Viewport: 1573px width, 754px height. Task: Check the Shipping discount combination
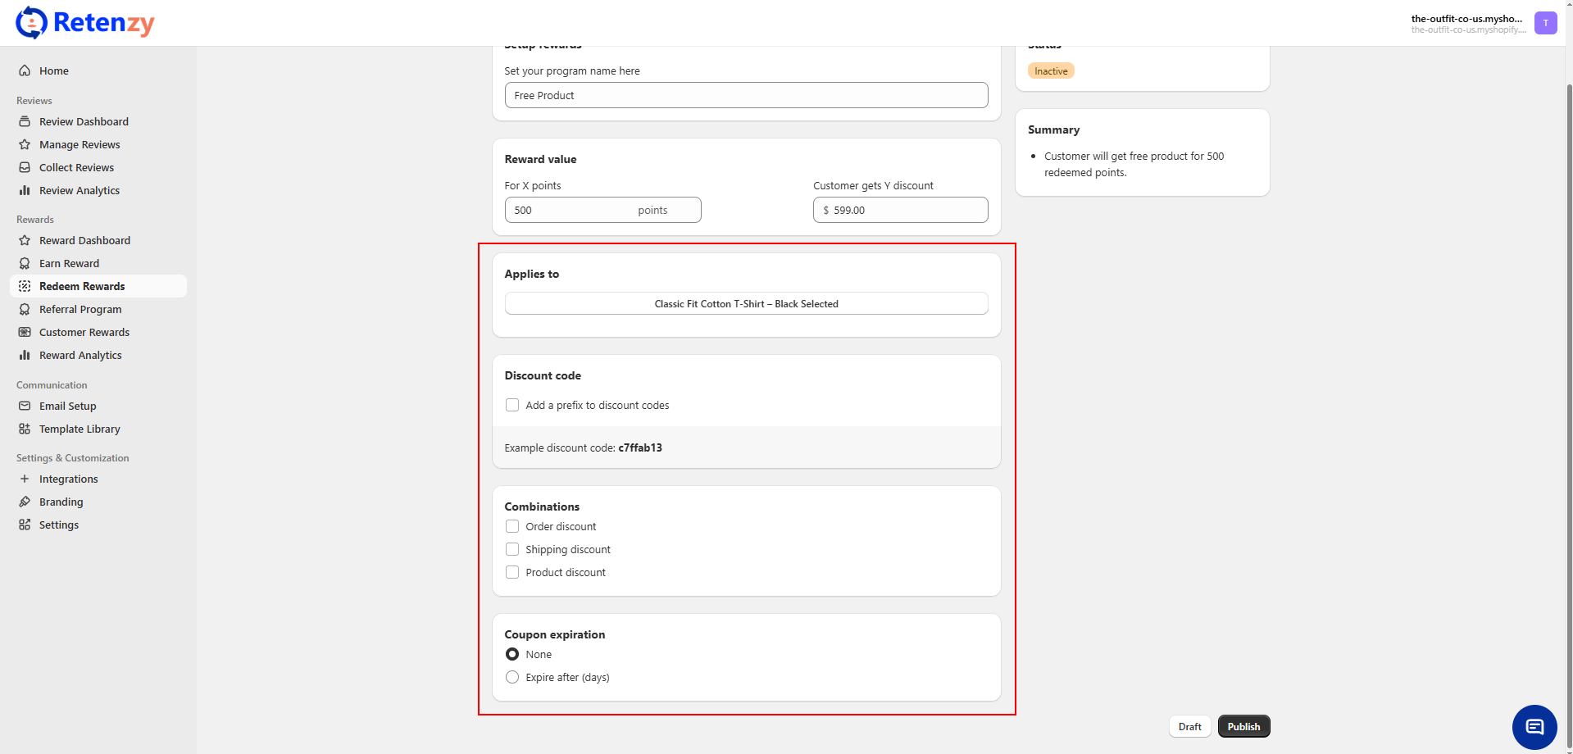pyautogui.click(x=512, y=549)
